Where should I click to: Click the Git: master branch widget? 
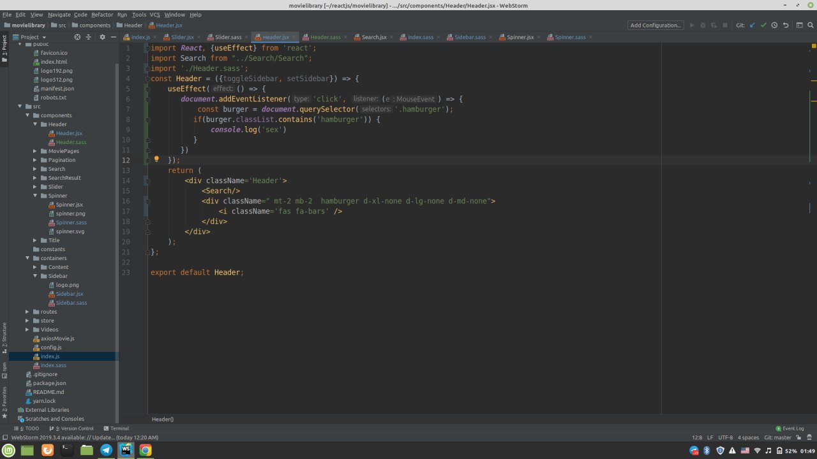pyautogui.click(x=777, y=437)
